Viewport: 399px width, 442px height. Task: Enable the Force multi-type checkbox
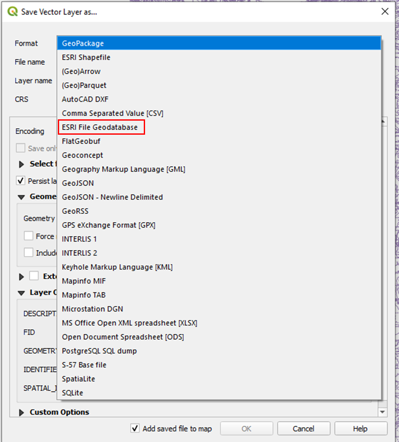tap(28, 236)
